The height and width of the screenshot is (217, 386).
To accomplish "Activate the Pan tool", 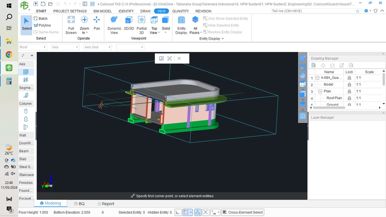I will (96, 20).
